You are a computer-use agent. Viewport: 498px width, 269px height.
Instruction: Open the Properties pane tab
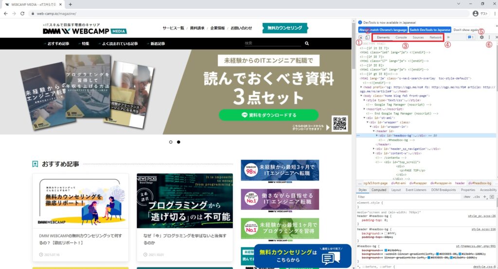click(468, 190)
